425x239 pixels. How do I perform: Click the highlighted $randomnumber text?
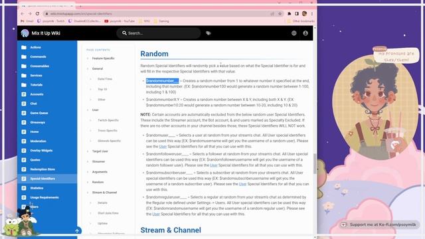(x=162, y=81)
